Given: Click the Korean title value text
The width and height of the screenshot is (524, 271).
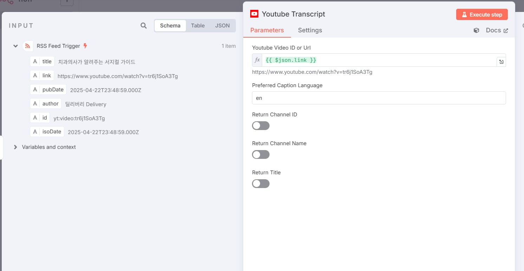Looking at the screenshot, I should [97, 62].
